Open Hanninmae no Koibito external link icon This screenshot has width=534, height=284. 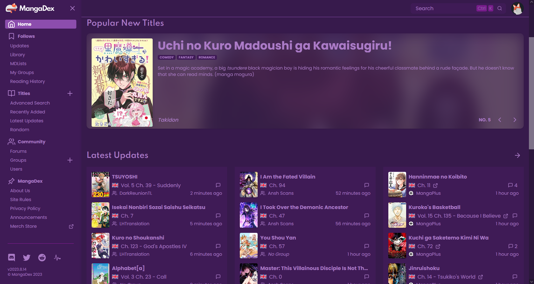coord(435,185)
